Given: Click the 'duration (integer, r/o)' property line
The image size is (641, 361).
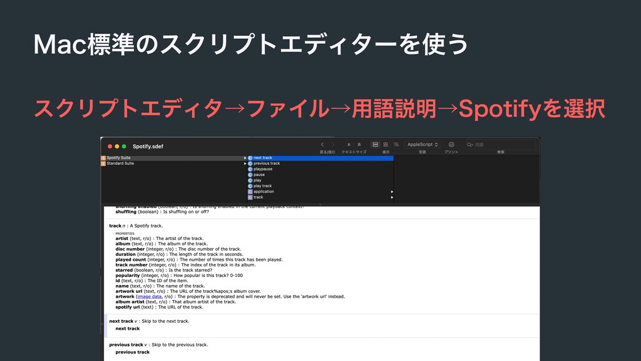Looking at the screenshot, I should click(179, 254).
